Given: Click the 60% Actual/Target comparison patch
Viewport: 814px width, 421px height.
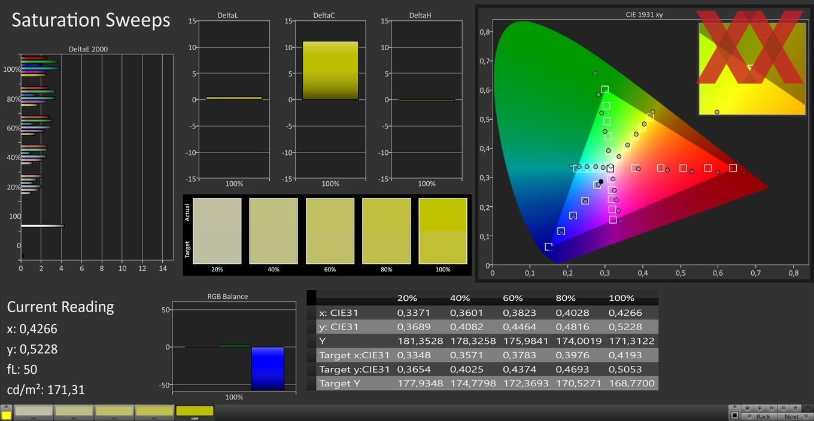Looking at the screenshot, I should click(x=330, y=231).
